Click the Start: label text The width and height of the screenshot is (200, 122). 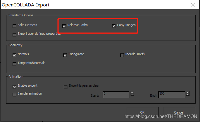(x=95, y=95)
